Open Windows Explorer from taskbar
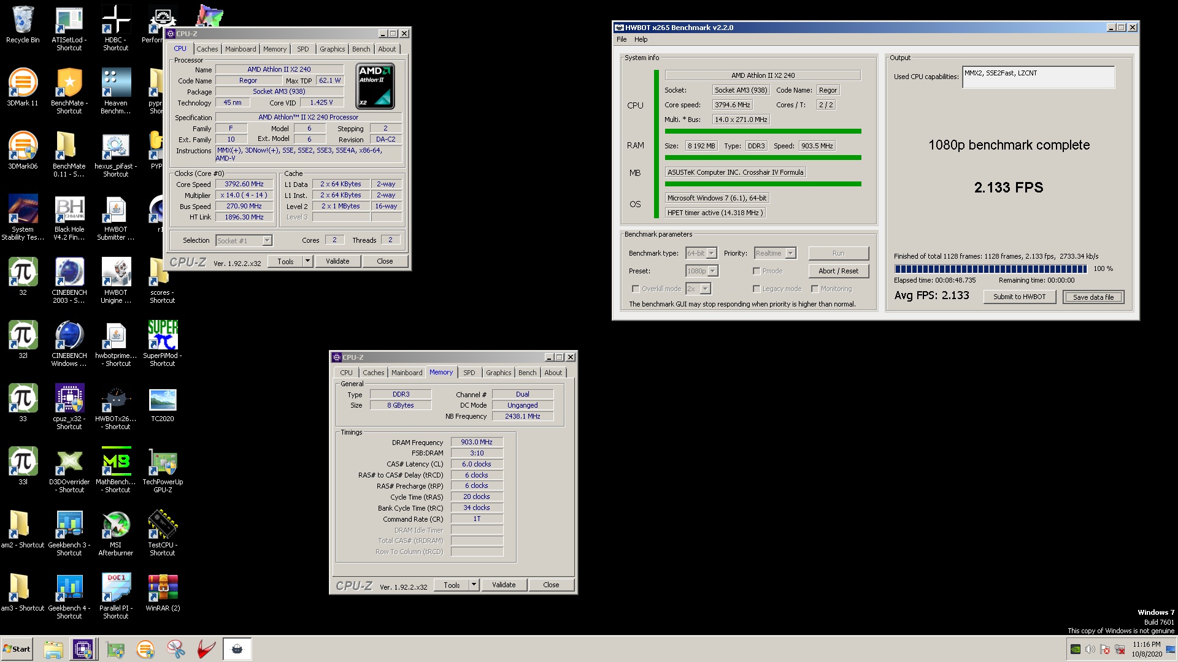Viewport: 1178px width, 662px height. coord(53,649)
